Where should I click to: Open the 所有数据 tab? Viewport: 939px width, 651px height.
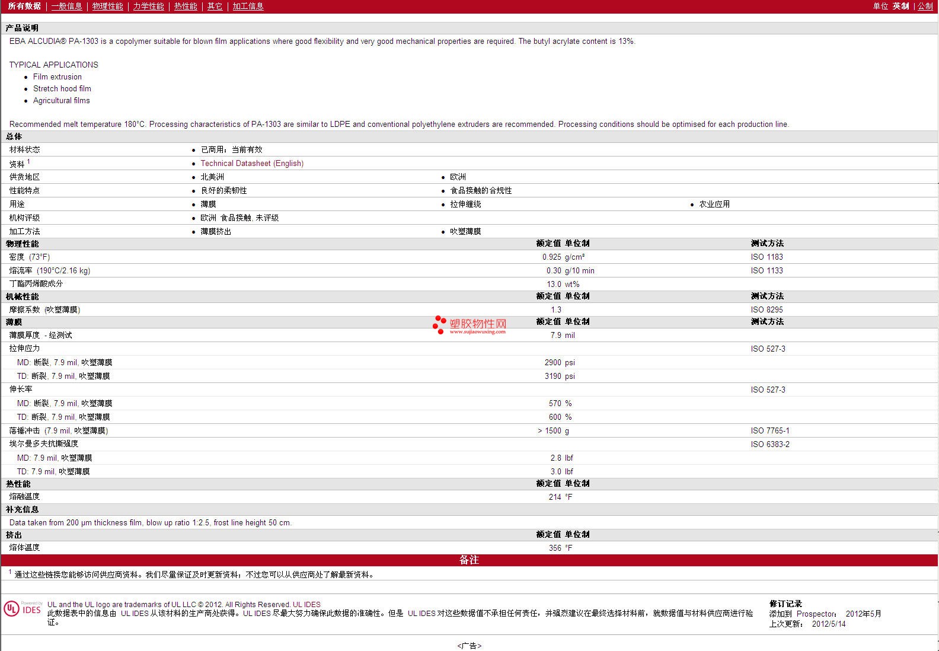[24, 6]
